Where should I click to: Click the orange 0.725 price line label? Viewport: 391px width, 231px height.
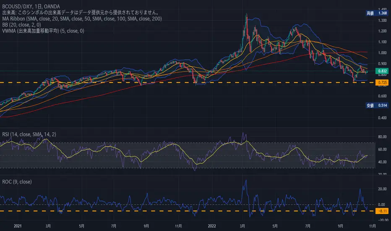(382, 83)
